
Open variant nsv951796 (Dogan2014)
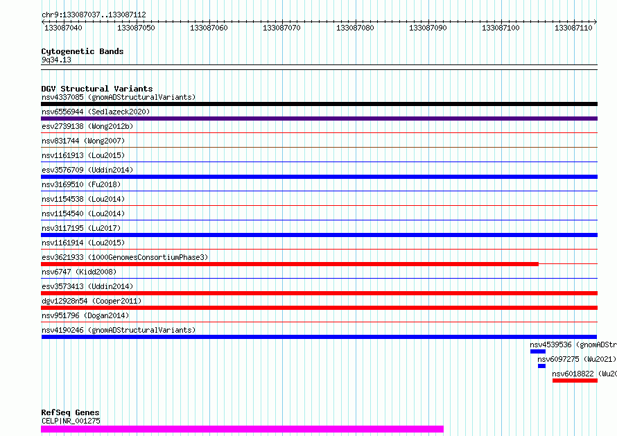[x=85, y=315]
